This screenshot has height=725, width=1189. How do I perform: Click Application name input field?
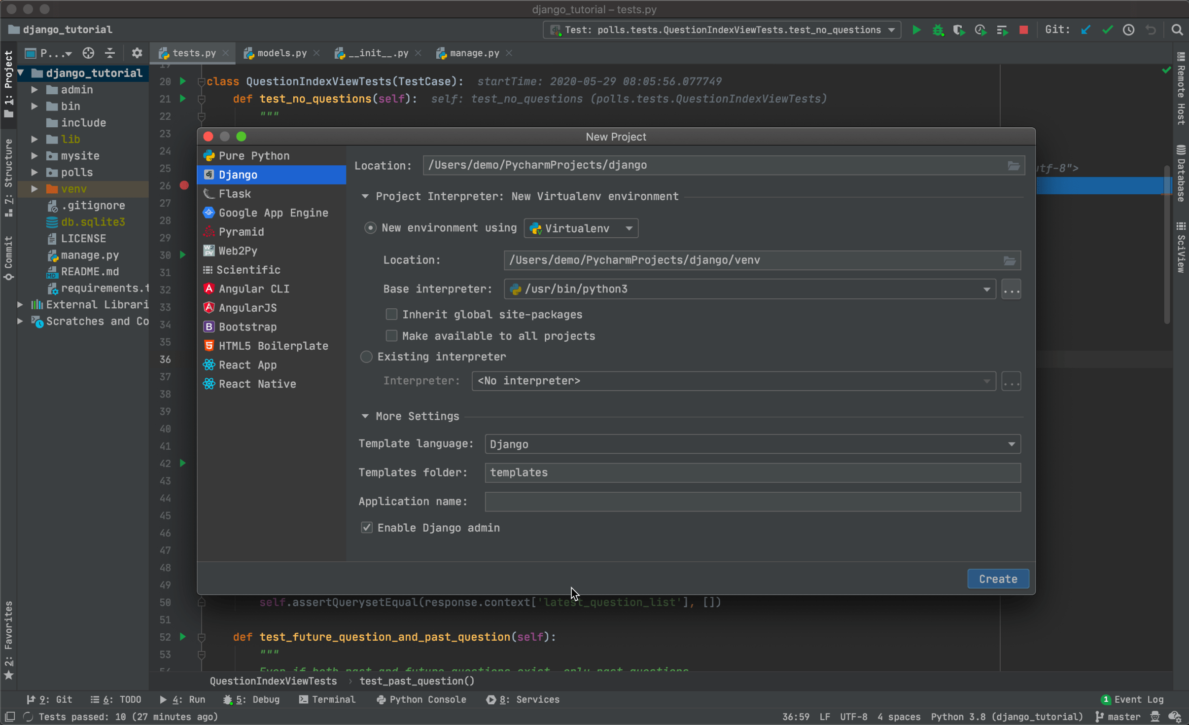(x=752, y=501)
